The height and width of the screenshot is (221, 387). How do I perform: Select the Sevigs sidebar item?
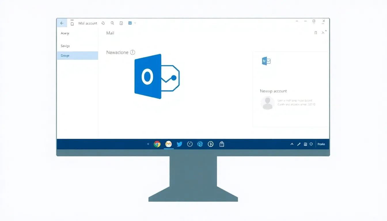click(x=65, y=46)
